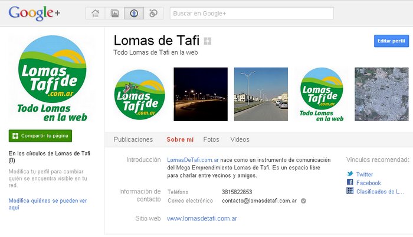Open the Twitter recommended link

pos(365,174)
